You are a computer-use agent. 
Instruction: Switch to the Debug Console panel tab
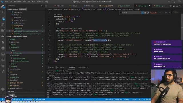pos(83,68)
